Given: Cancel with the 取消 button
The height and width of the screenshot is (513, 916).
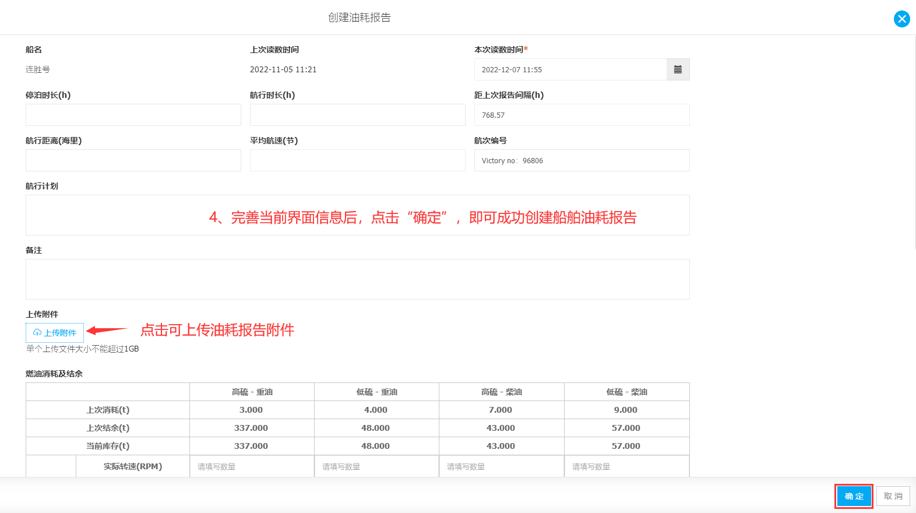Looking at the screenshot, I should pyautogui.click(x=893, y=496).
